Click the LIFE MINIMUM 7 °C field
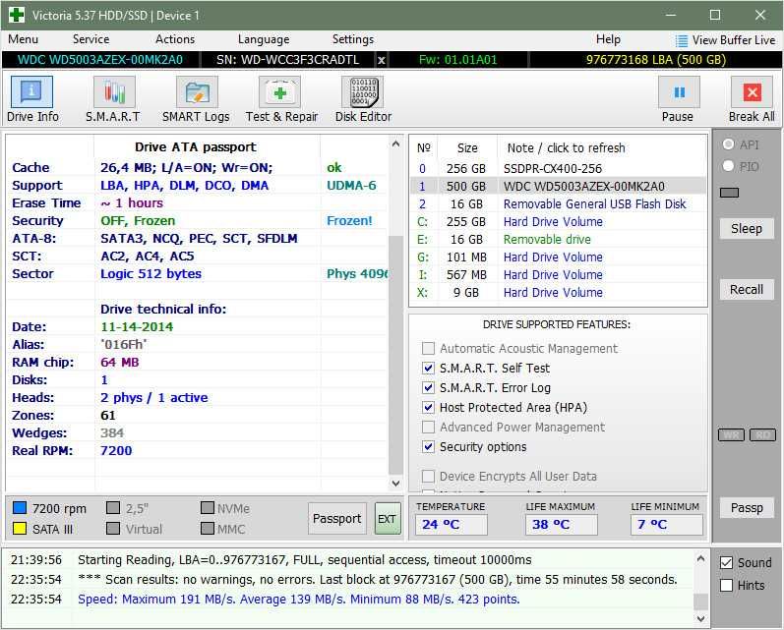 pos(667,525)
